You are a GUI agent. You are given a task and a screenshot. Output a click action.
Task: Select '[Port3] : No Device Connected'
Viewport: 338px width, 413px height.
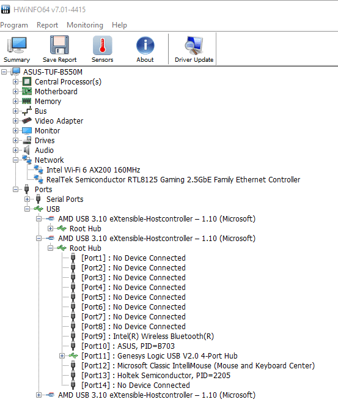click(133, 277)
